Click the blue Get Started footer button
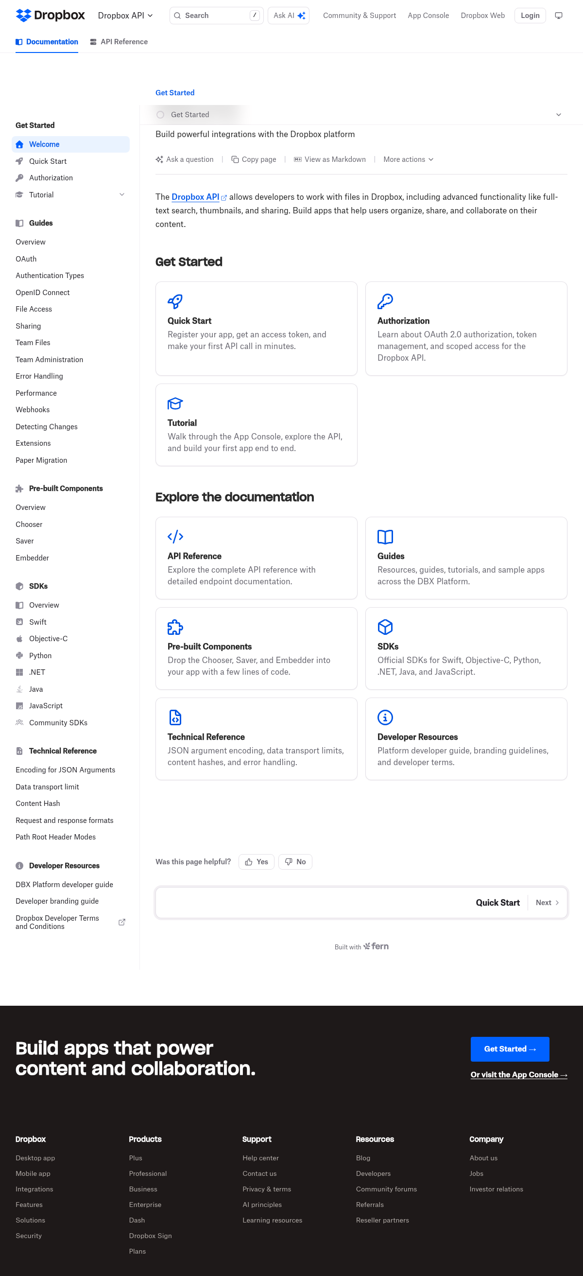 (510, 1049)
